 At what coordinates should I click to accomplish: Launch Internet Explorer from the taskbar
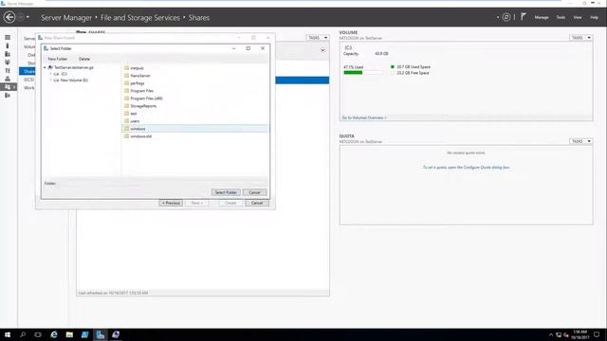tap(54, 334)
